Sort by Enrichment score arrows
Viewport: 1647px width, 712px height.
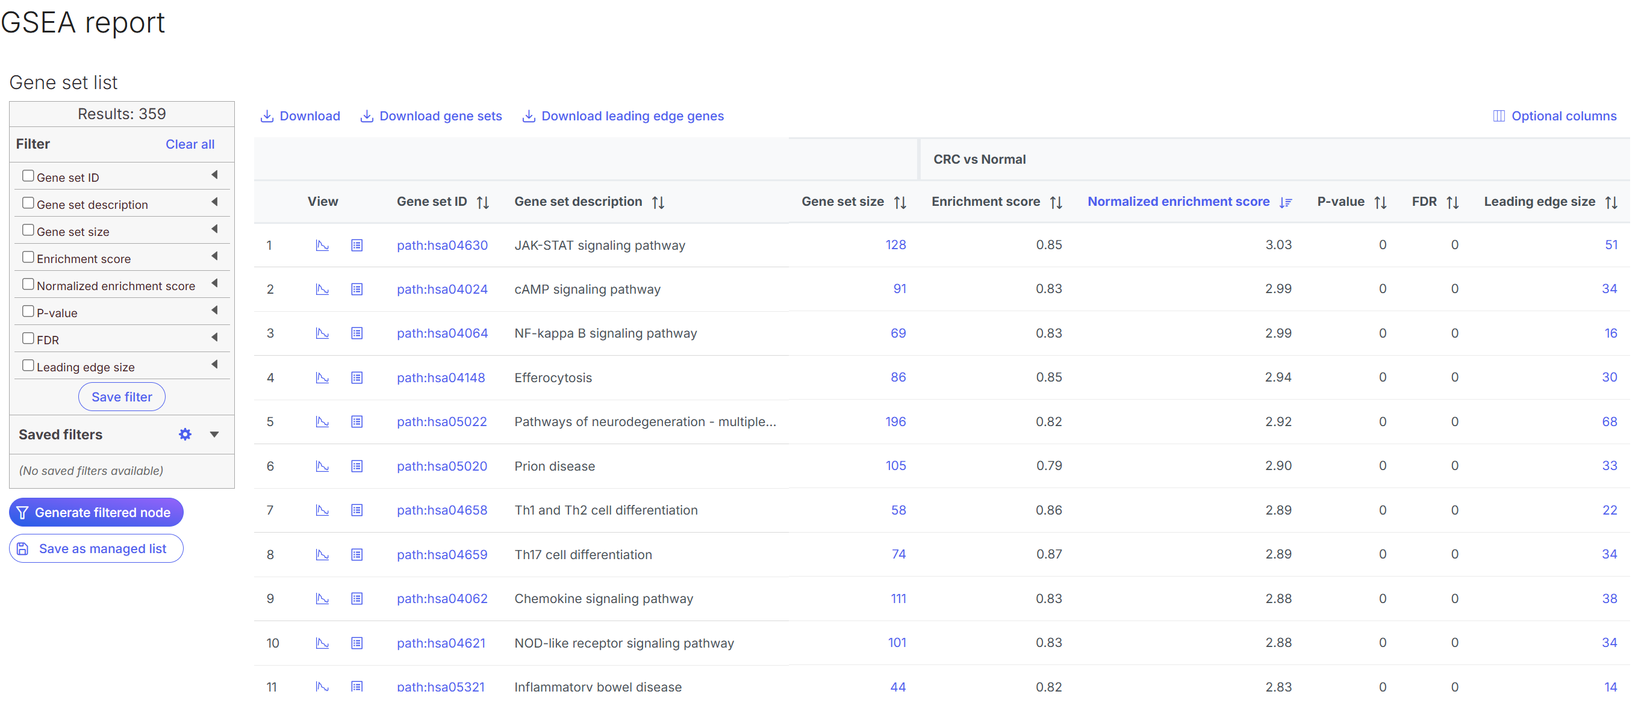(1056, 203)
